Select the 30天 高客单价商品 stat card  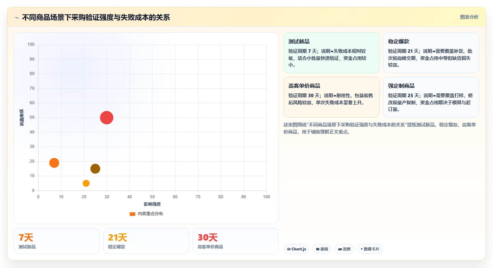pos(236,241)
